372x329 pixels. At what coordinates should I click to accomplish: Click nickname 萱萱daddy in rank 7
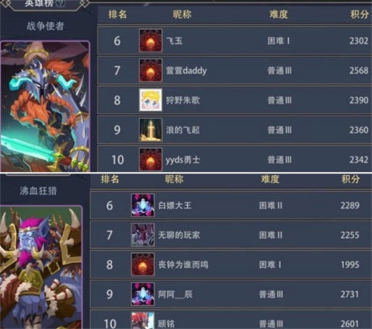(x=186, y=71)
